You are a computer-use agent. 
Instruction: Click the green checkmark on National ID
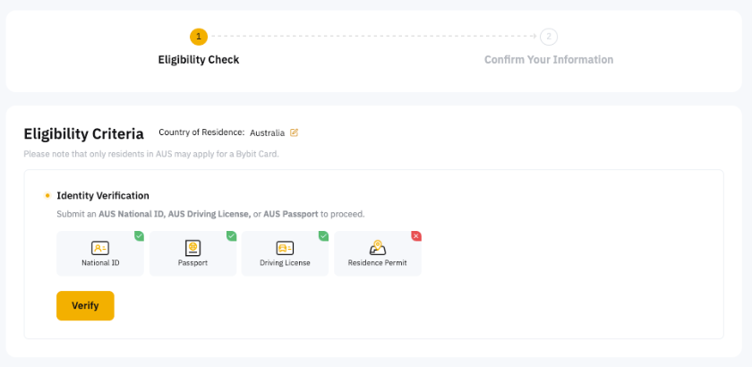pyautogui.click(x=139, y=235)
